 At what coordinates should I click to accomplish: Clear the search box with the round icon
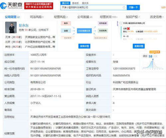124,7
